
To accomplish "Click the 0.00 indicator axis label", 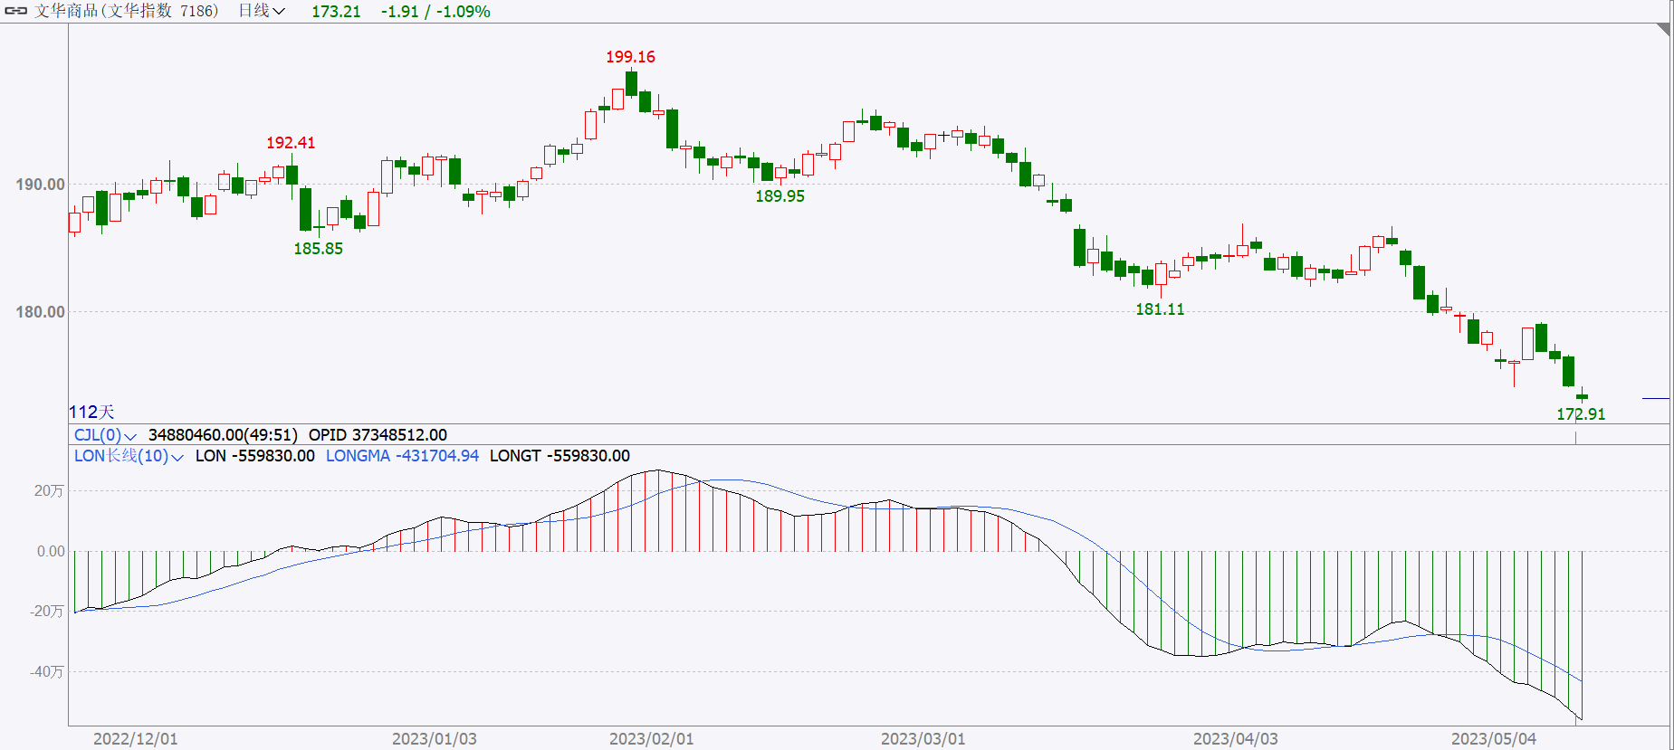I will click(51, 551).
